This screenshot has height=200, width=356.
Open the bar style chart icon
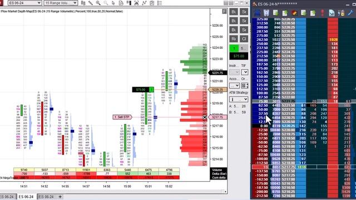pyautogui.click(x=83, y=3)
